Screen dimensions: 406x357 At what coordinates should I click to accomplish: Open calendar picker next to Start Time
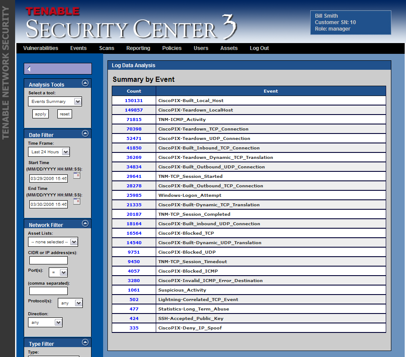pos(77,175)
